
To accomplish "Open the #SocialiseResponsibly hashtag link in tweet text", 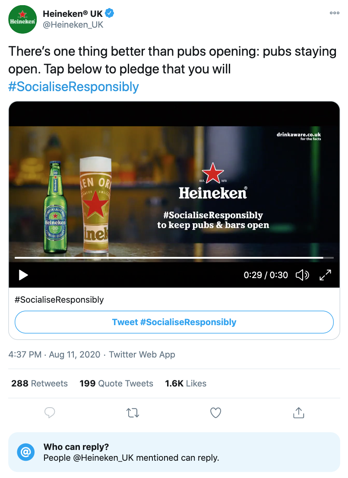I will 73,87.
